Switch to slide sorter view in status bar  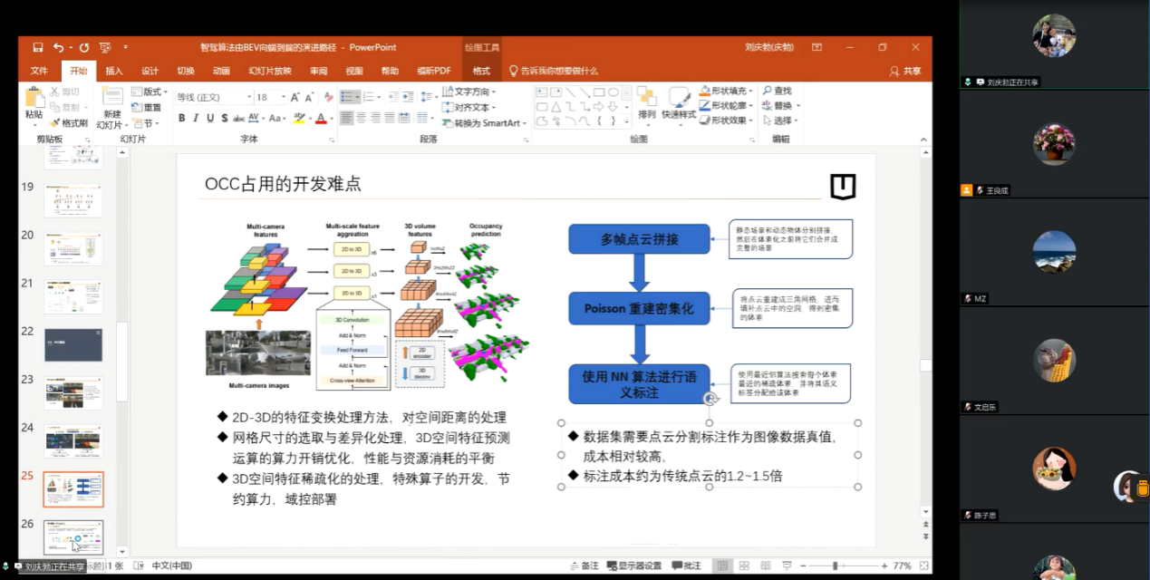744,565
